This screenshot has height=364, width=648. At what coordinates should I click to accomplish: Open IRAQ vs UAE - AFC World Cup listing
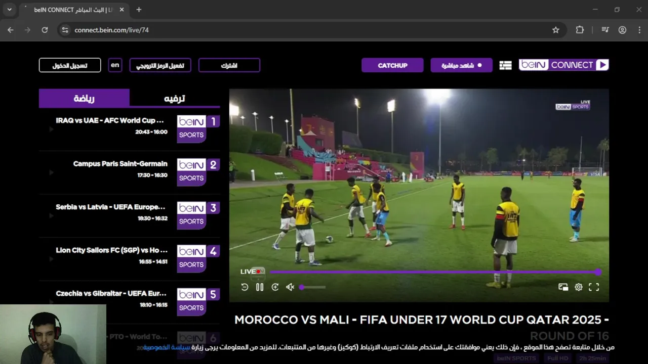[110, 120]
